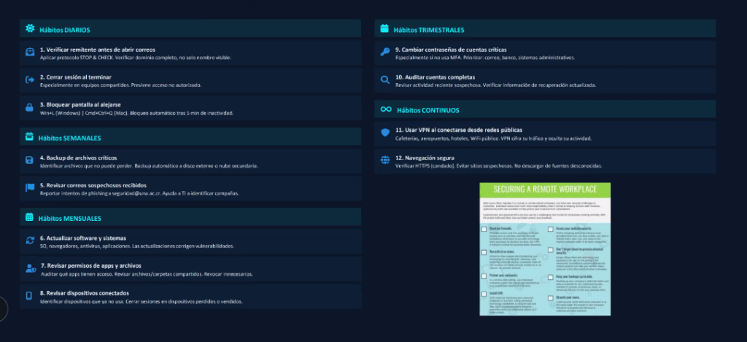Check the Maintain firewalls checkbox
Viewport: 747px width, 342px height.
pyautogui.click(x=485, y=230)
